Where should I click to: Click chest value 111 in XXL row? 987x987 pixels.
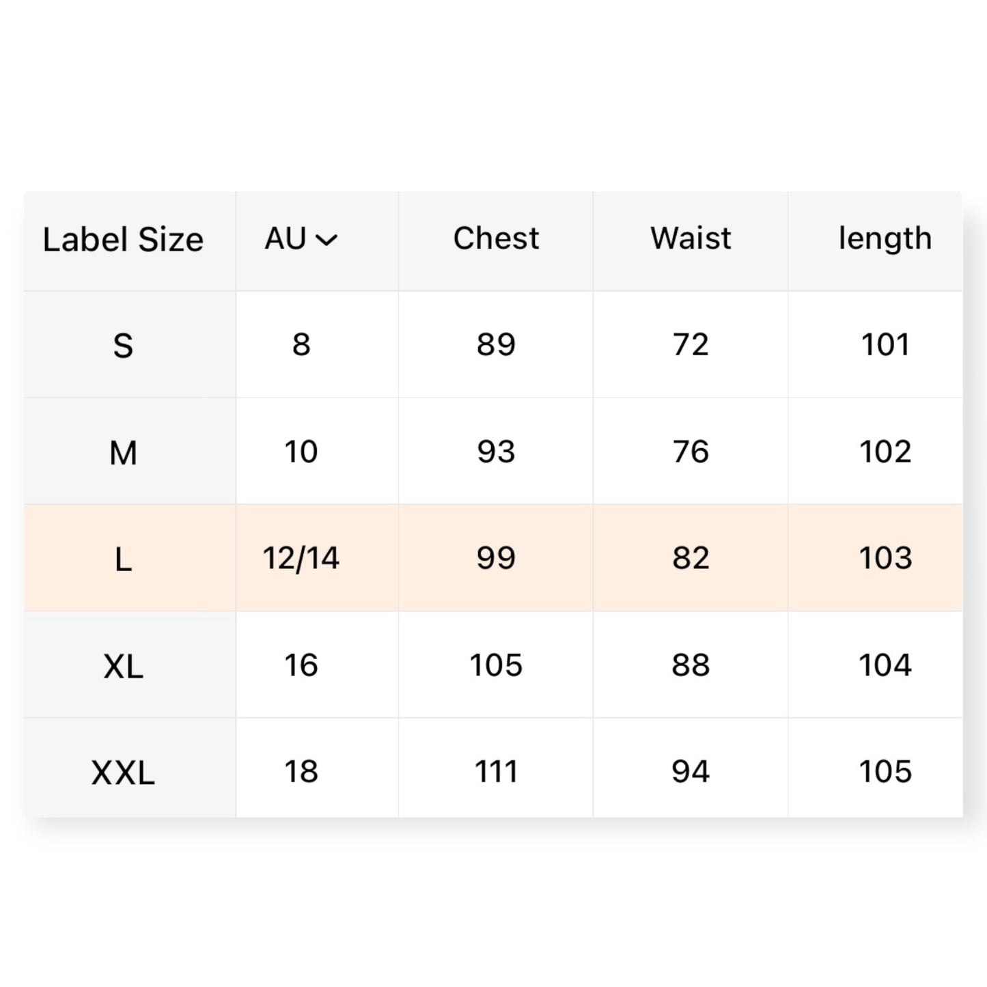pos(496,771)
